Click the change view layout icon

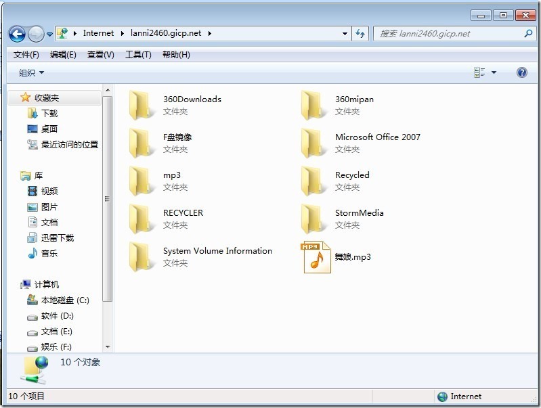[x=479, y=72]
